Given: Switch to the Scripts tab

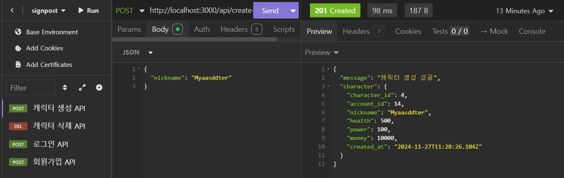Looking at the screenshot, I should tap(284, 29).
